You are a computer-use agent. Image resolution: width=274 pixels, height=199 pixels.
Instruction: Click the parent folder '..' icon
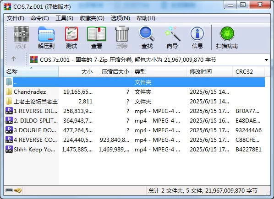[x=9, y=82]
